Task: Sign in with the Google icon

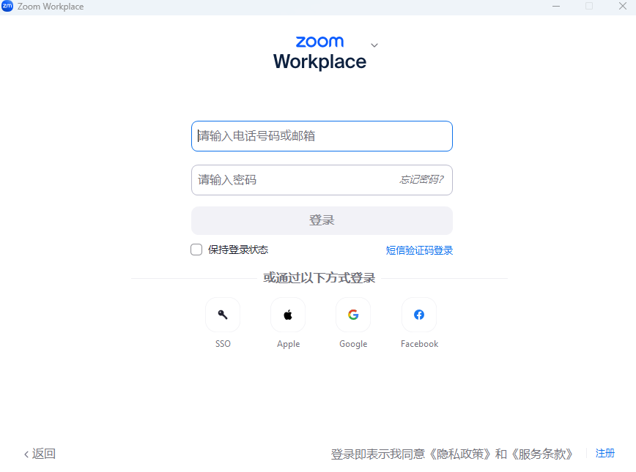Action: tap(353, 315)
